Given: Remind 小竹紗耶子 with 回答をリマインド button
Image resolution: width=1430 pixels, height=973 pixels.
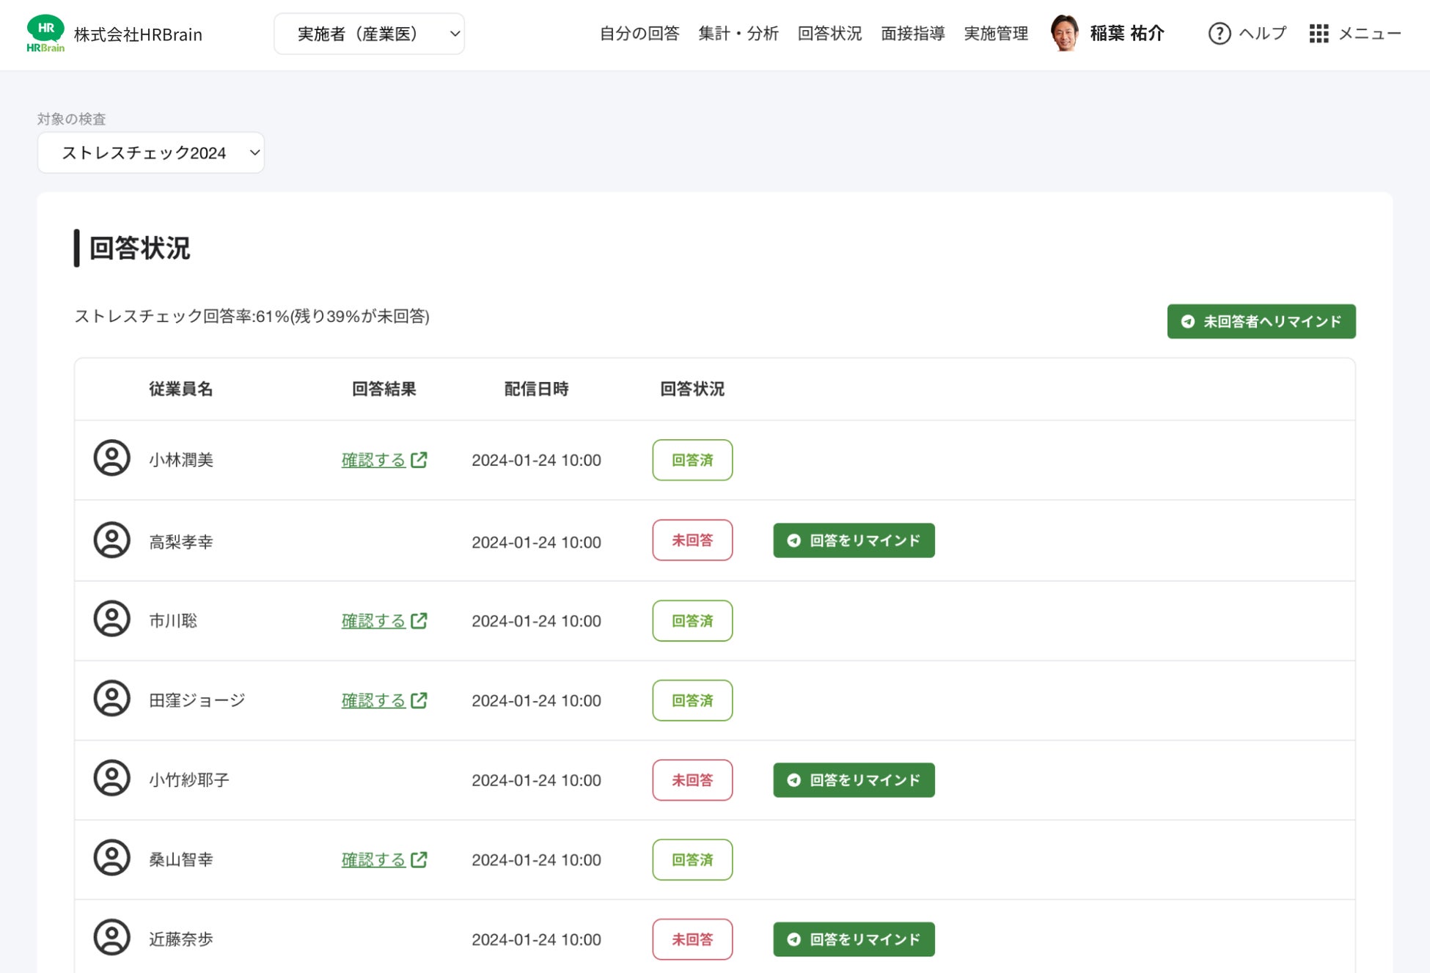Looking at the screenshot, I should (x=854, y=780).
